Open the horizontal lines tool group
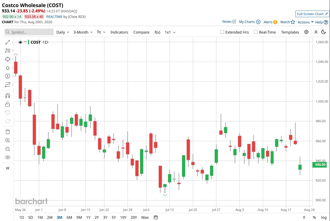This screenshot has height=221, width=330. (x=8, y=85)
